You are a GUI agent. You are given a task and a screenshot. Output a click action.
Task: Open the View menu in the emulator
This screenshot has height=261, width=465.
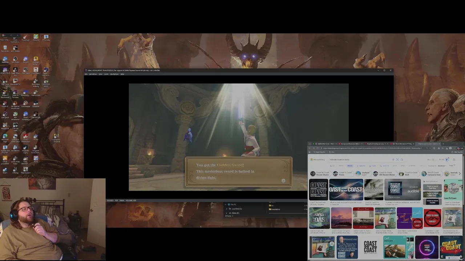click(101, 74)
